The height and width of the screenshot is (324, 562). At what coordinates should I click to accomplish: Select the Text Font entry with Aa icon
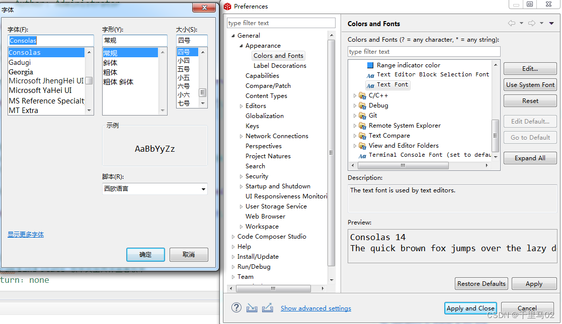pyautogui.click(x=387, y=85)
